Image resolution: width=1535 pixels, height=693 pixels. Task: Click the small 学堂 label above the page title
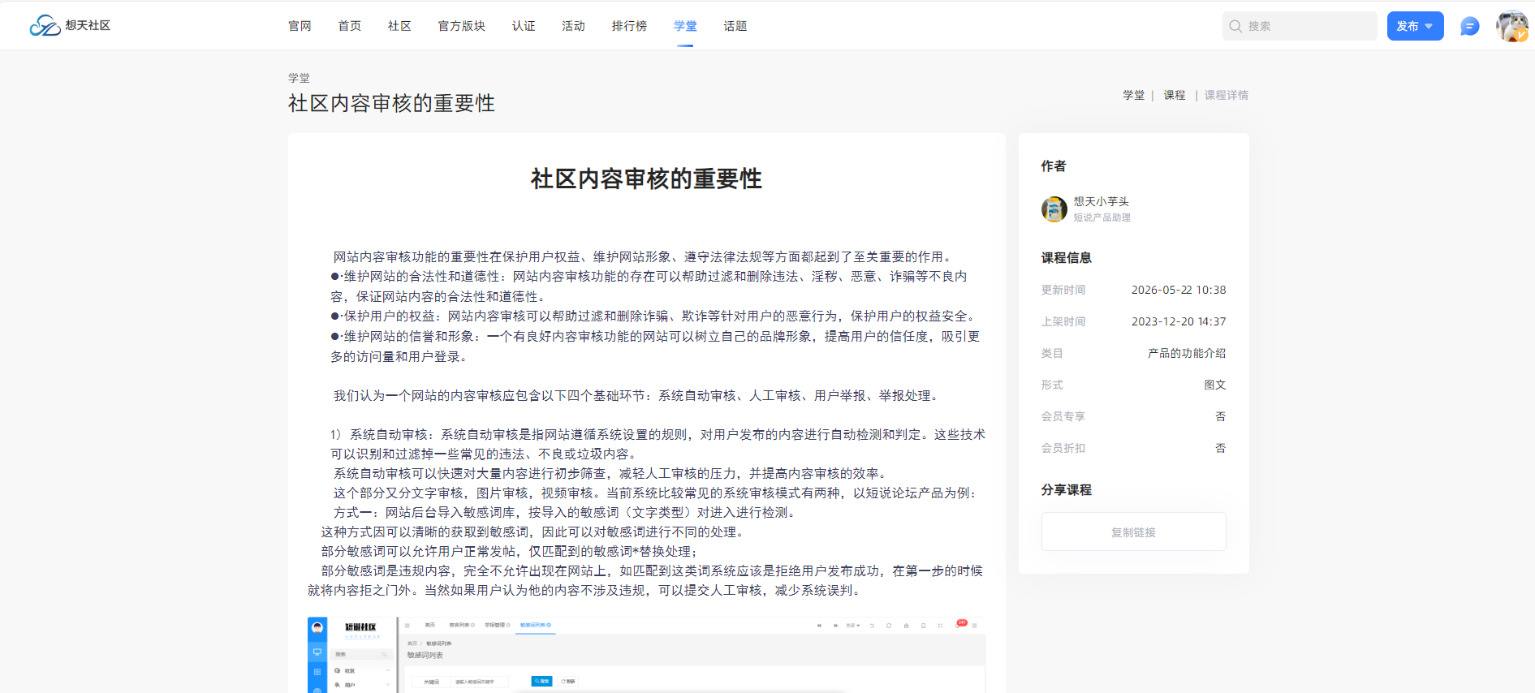click(x=299, y=78)
